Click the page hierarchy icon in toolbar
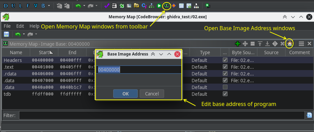 pos(196,6)
